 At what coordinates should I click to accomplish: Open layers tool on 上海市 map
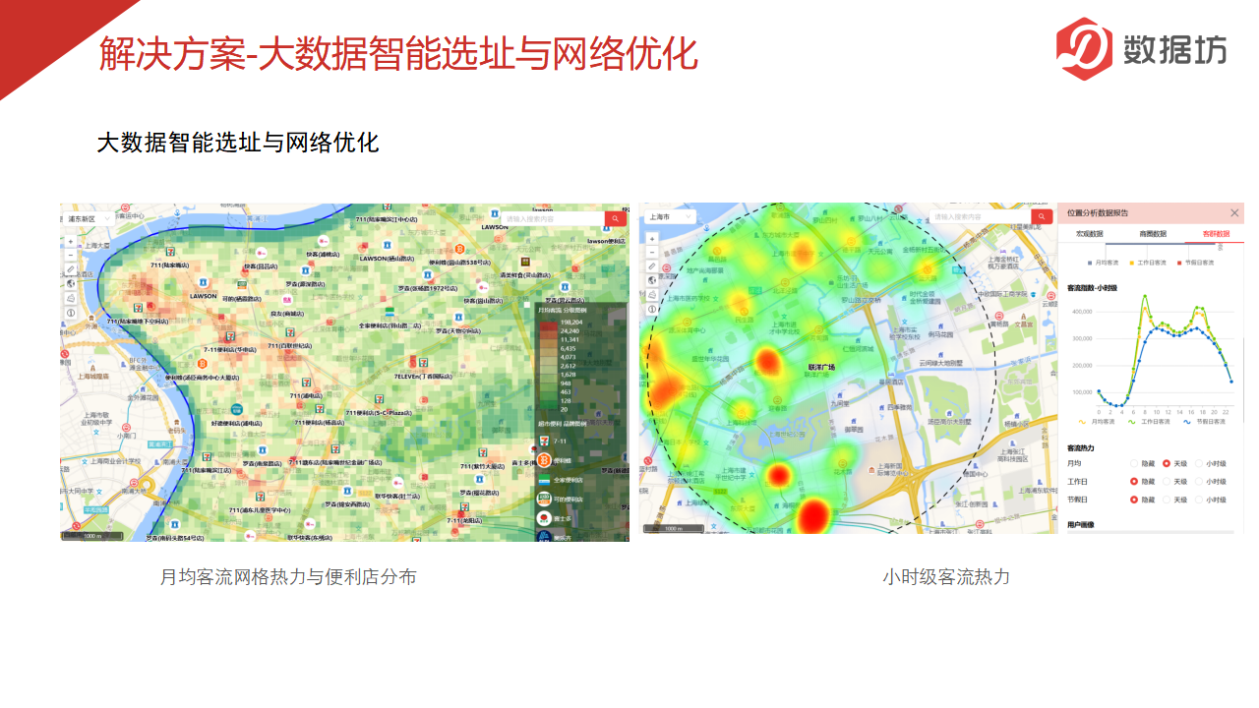coord(652,295)
